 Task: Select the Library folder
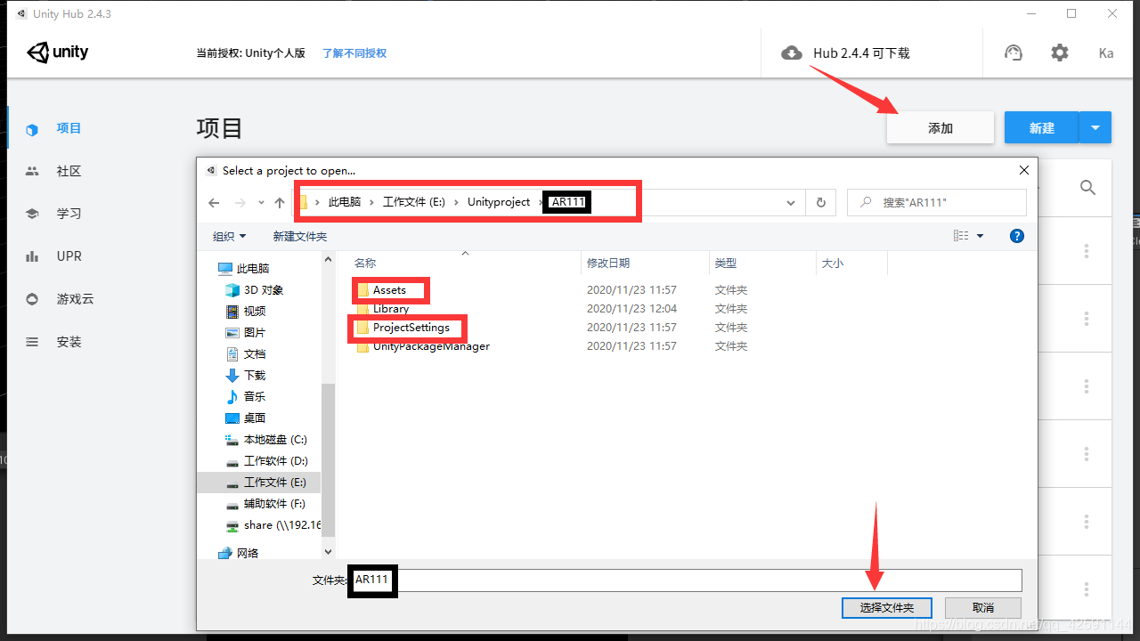391,309
